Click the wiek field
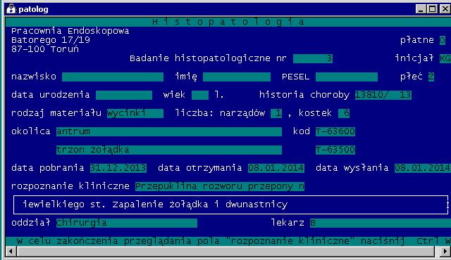The image size is (451, 260). (x=200, y=95)
